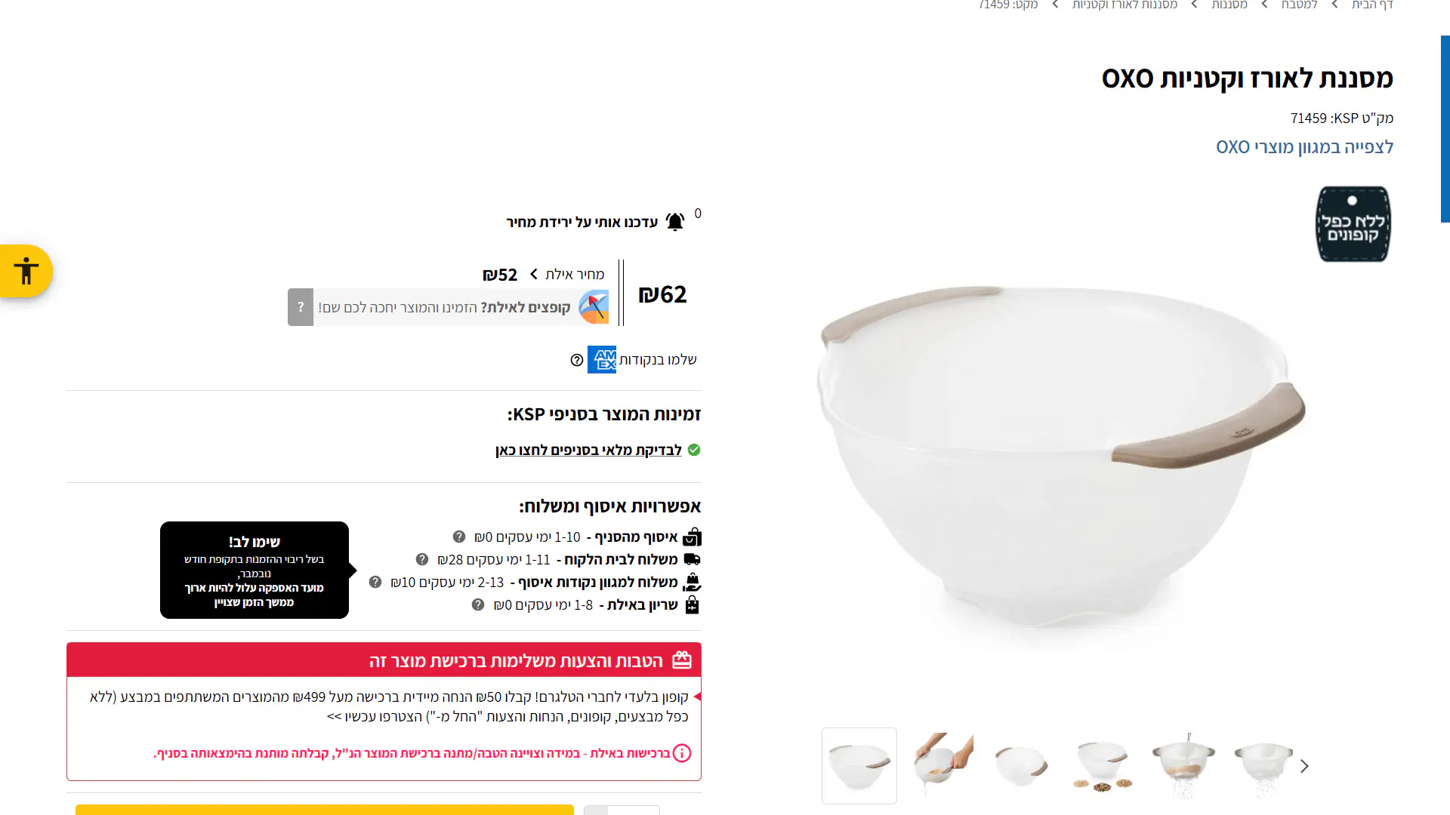Click help icon for נקודות איסוף shipping
Viewport: 1450px width, 815px height.
coord(375,582)
